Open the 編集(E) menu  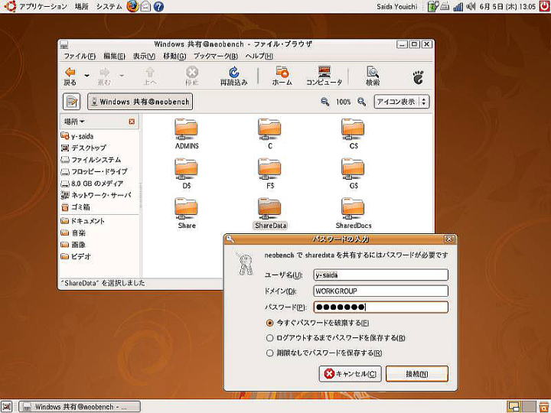tap(114, 56)
